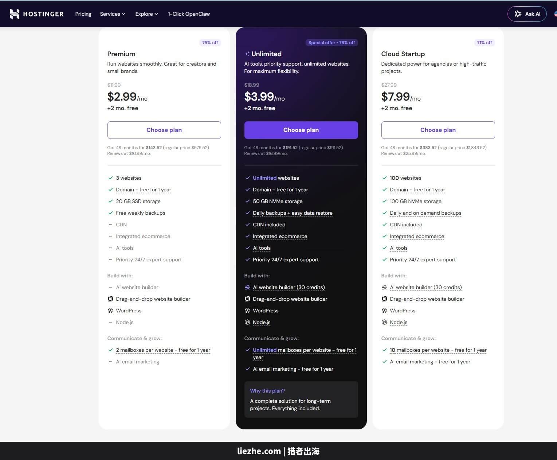Click AI tools in Unlimited plan
Image resolution: width=557 pixels, height=460 pixels.
(262, 248)
